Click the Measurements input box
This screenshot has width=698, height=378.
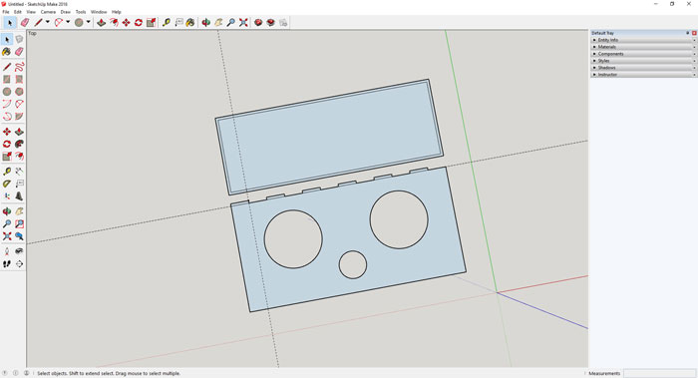659,373
